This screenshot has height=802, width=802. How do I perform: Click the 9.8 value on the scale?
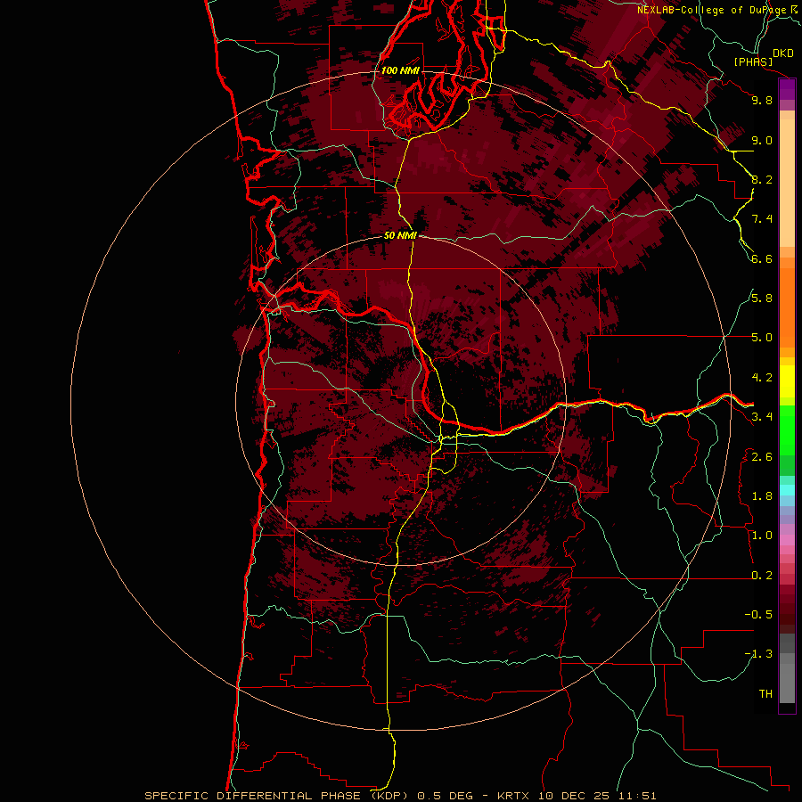(x=762, y=100)
